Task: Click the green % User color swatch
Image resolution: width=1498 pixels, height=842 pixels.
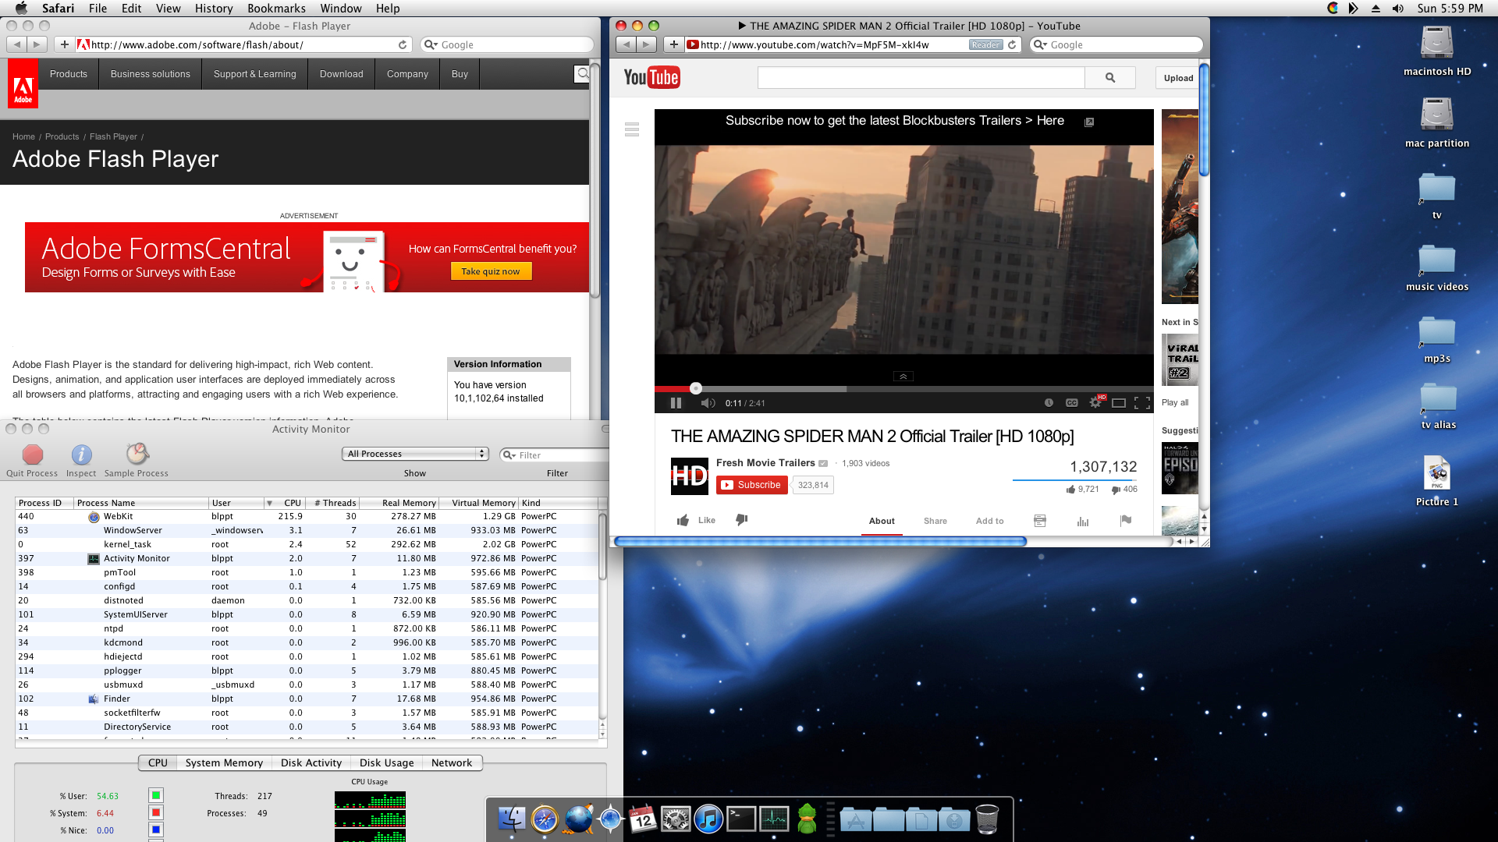Action: point(156,795)
